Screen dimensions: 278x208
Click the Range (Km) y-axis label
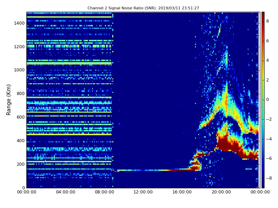click(x=8, y=100)
